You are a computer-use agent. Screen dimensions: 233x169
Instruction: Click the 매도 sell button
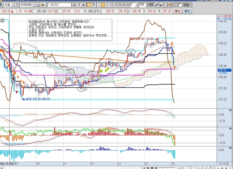point(187,11)
